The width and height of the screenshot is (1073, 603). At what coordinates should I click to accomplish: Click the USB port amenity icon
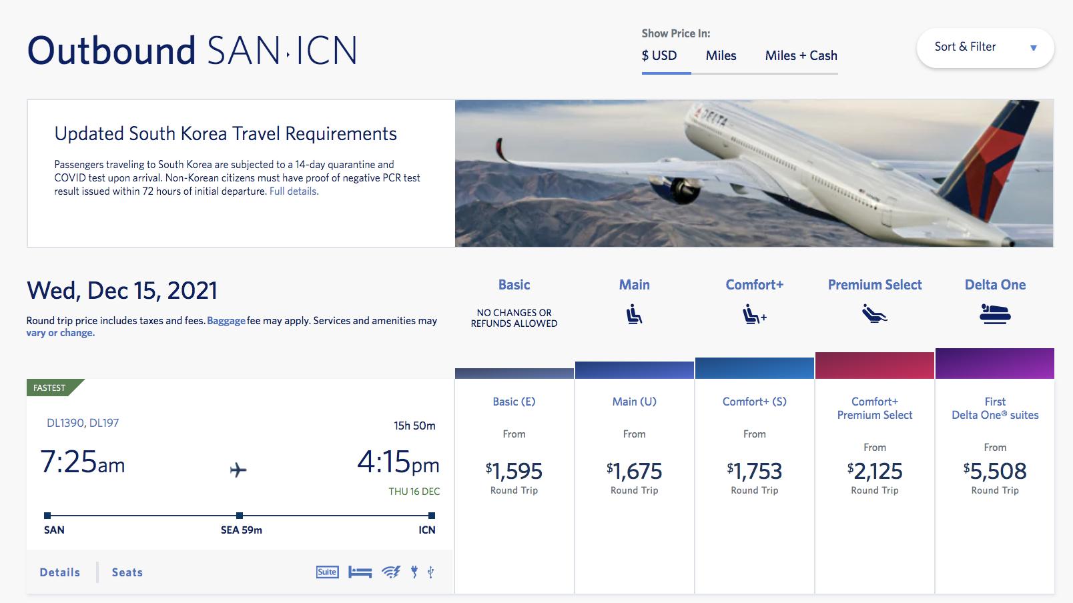tap(431, 572)
